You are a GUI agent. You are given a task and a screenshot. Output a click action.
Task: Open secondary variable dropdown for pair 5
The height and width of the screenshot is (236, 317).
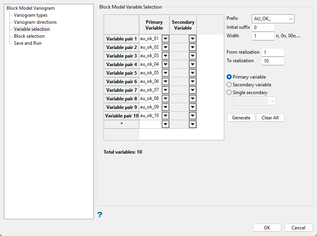pos(192,73)
